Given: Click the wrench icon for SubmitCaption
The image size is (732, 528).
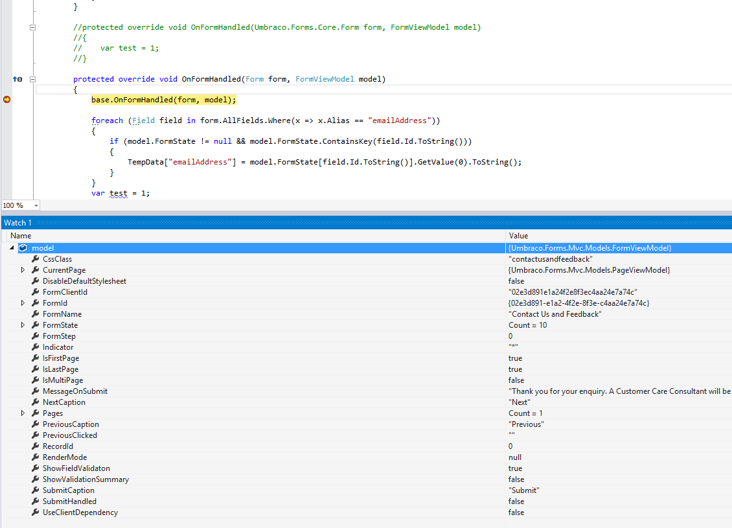Looking at the screenshot, I should coord(35,490).
